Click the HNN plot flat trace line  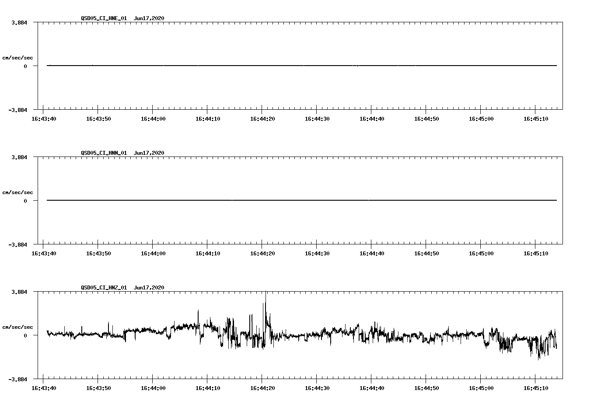pyautogui.click(x=302, y=200)
